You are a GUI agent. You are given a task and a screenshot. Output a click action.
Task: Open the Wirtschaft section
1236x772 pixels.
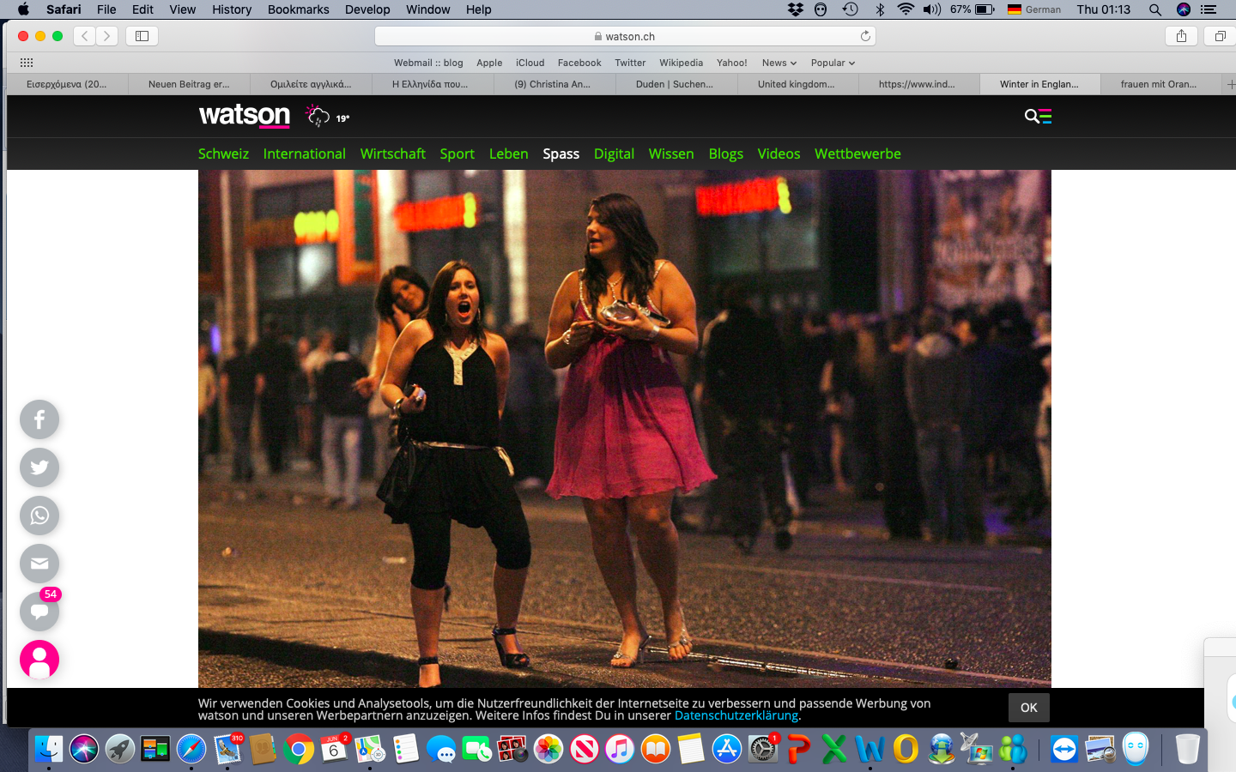[x=393, y=154]
